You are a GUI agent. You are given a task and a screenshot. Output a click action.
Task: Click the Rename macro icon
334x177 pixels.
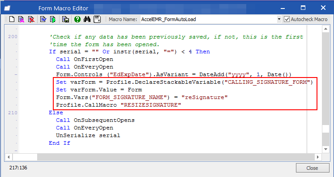pyautogui.click(x=21, y=19)
